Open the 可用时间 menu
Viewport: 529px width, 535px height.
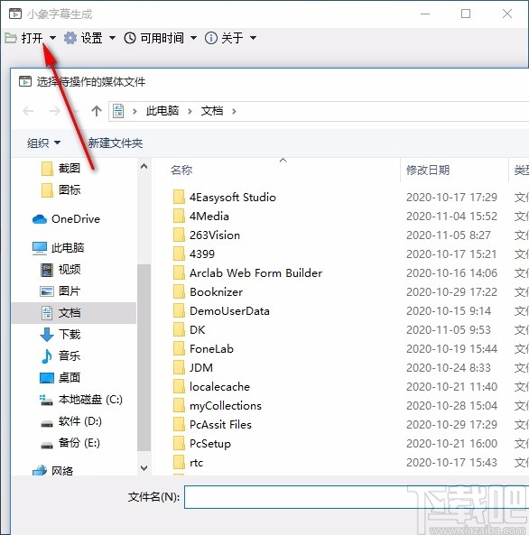(162, 38)
